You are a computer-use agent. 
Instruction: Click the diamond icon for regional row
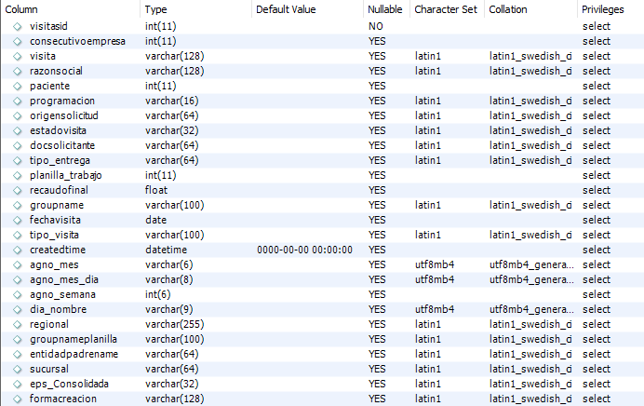(x=18, y=324)
